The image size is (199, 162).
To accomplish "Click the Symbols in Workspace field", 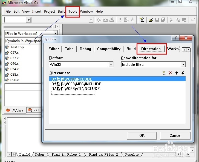I will pyautogui.click(x=23, y=41).
